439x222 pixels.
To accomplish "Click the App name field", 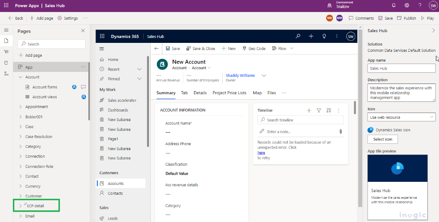I will coord(402,68).
